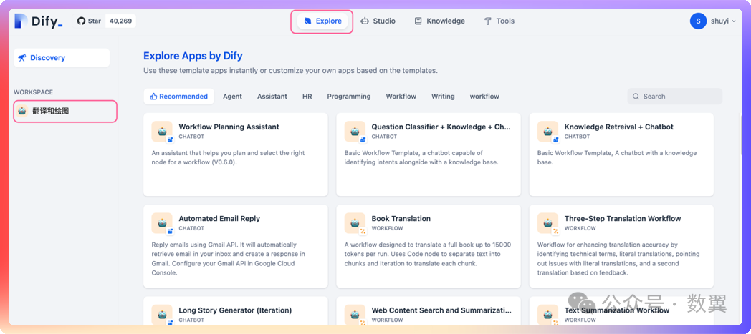Click the search magnifier icon
The height and width of the screenshot is (334, 751).
point(636,96)
